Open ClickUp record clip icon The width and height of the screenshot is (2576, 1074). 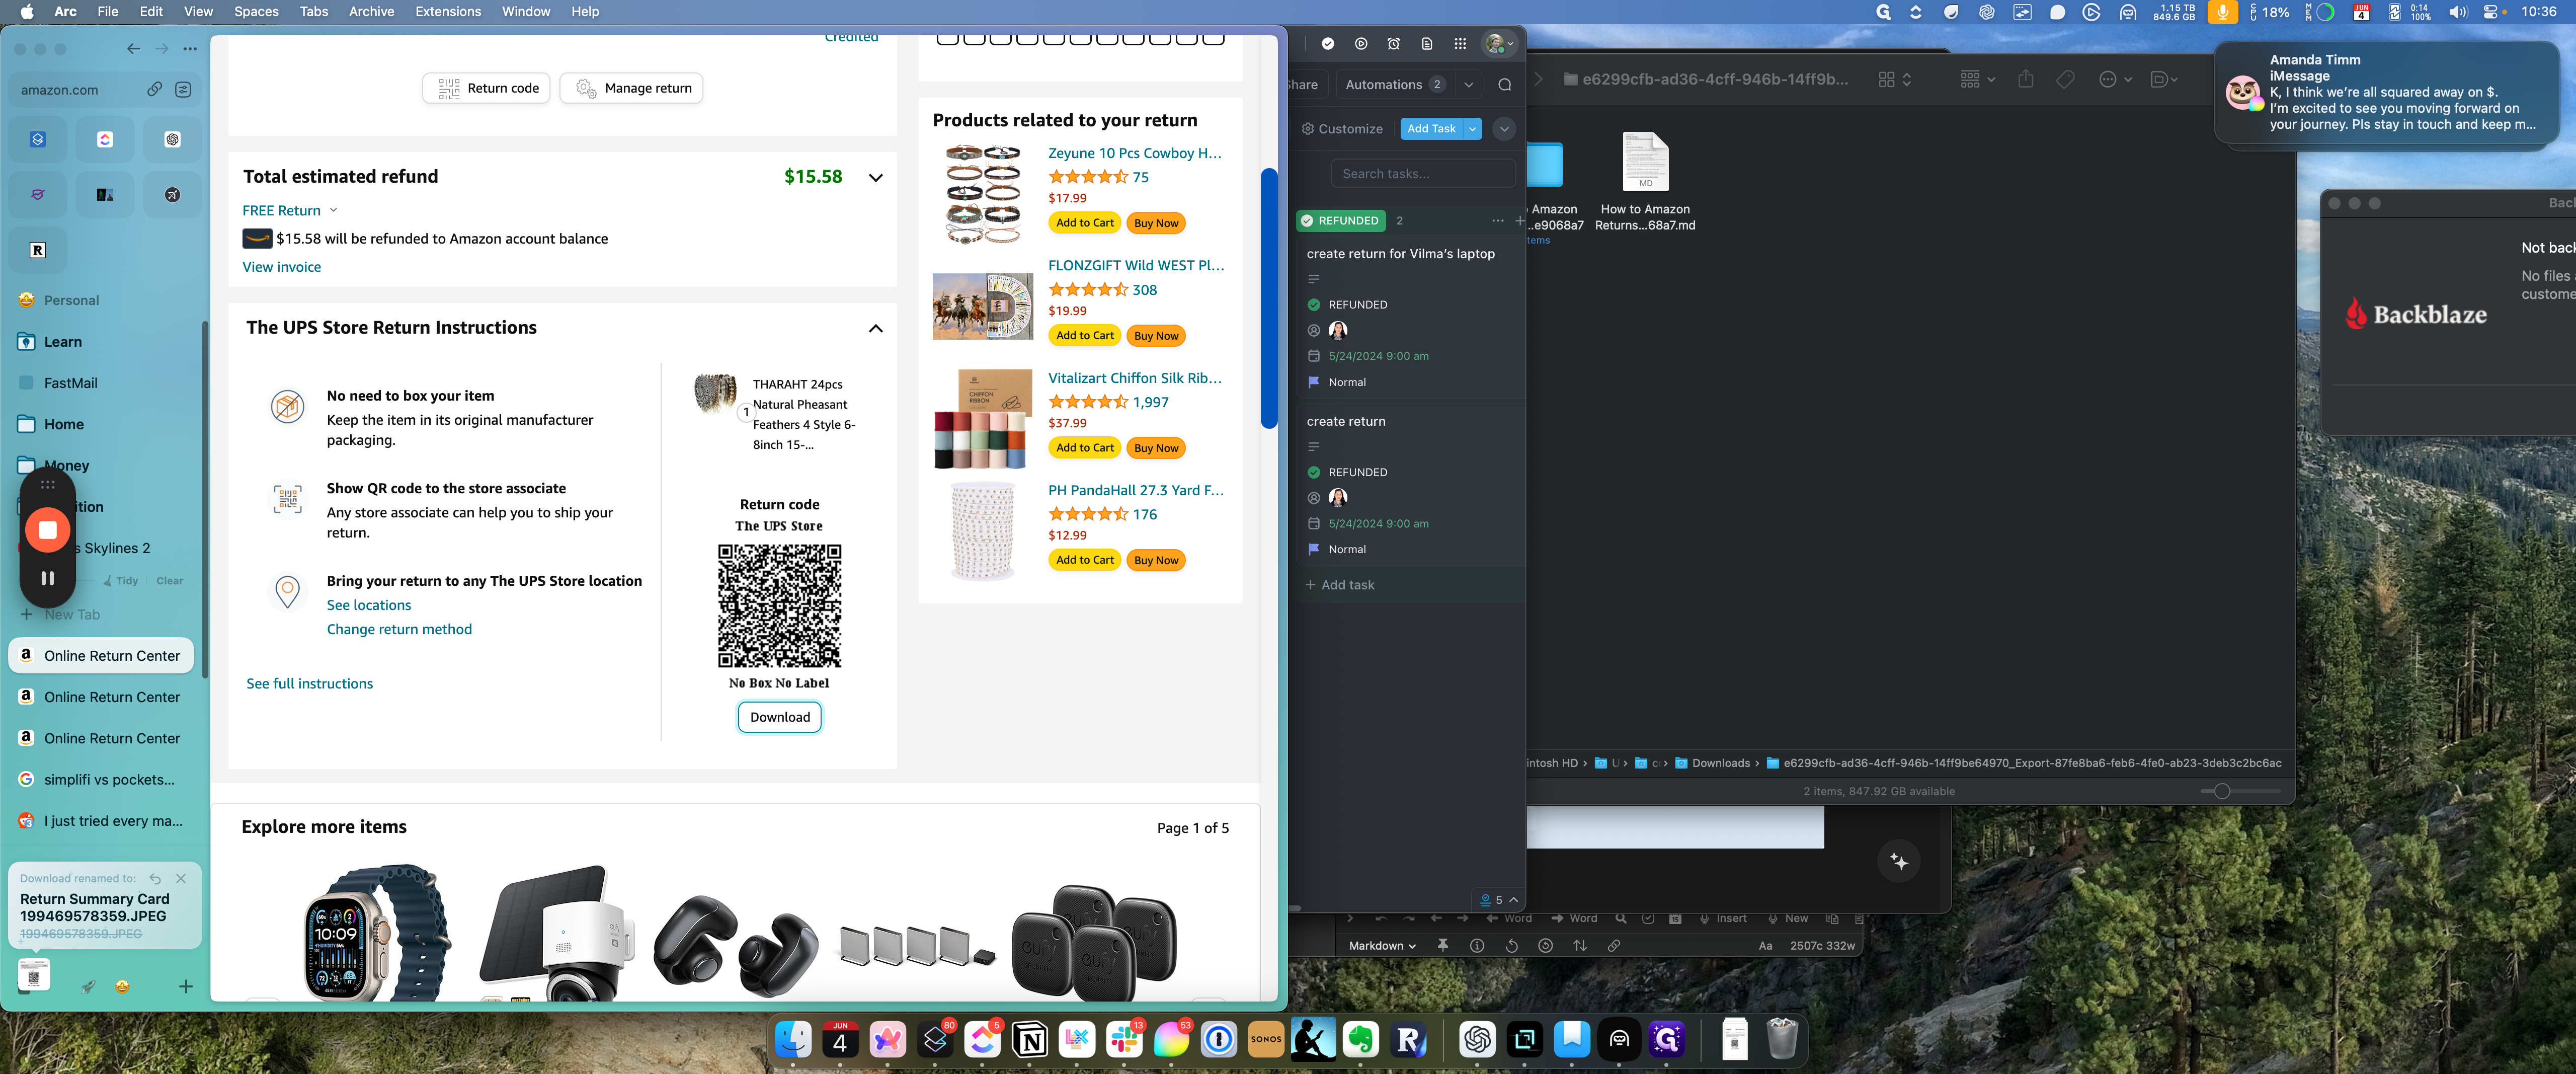click(x=1360, y=43)
